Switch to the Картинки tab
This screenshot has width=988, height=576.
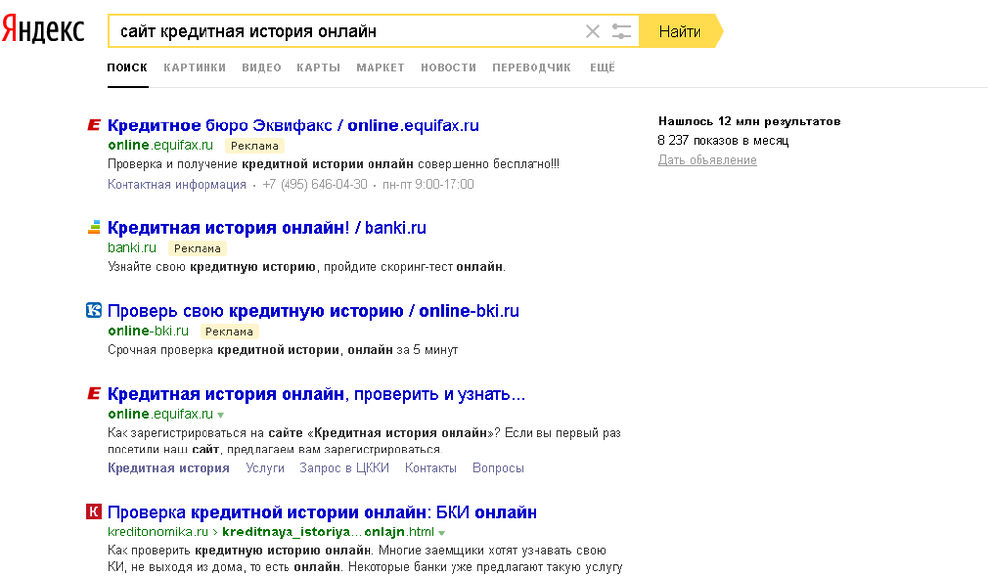tap(195, 68)
